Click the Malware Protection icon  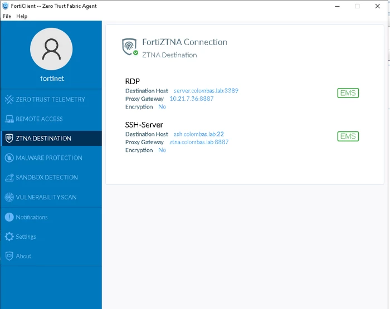point(9,158)
